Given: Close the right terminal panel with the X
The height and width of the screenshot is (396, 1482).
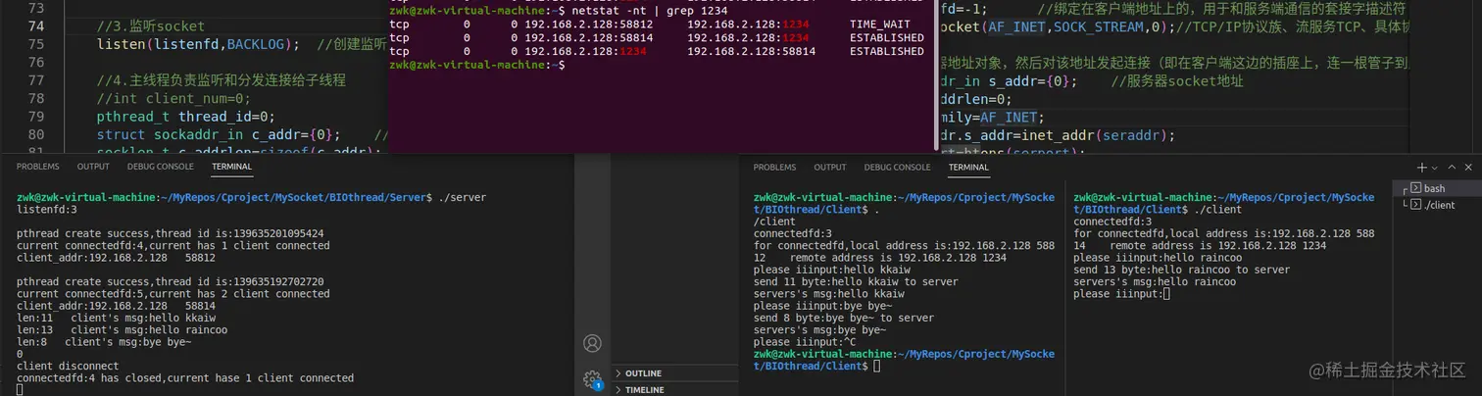Looking at the screenshot, I should coord(1469,168).
